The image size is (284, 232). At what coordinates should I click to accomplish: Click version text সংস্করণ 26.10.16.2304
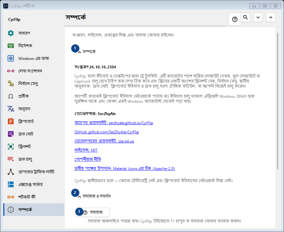[95, 67]
